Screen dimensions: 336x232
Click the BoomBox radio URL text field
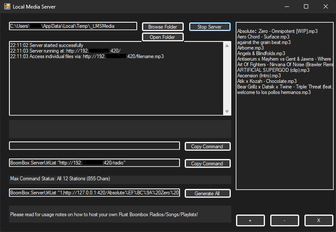tap(94, 163)
